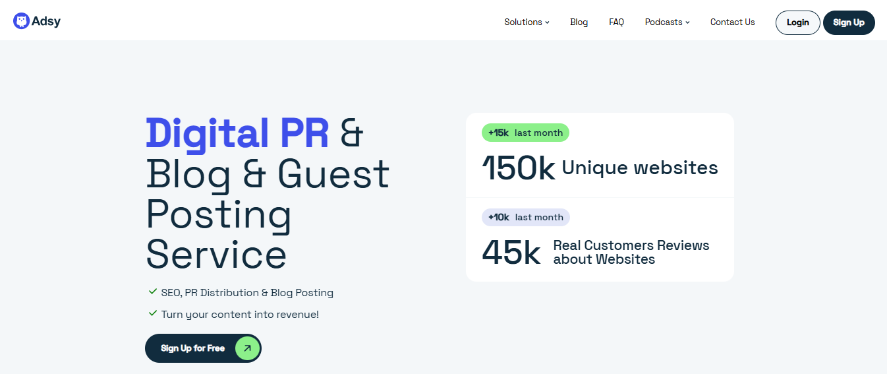The width and height of the screenshot is (887, 374).
Task: Expand the Podcasts dropdown menu
Action: pos(667,22)
